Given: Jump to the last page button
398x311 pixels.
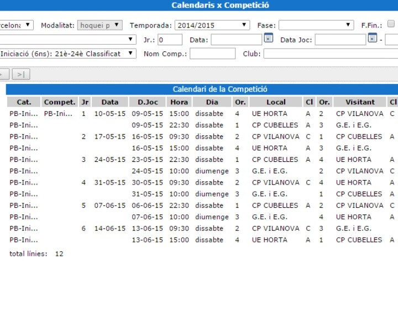Looking at the screenshot, I should pos(21,74).
